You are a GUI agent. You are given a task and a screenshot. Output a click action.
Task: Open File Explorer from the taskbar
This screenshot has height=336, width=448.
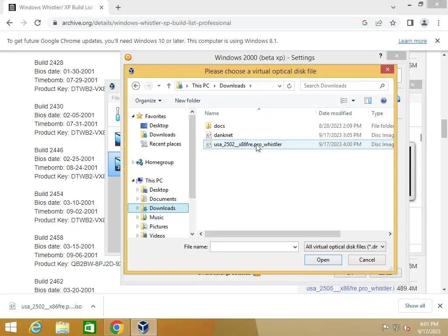(x=62, y=327)
